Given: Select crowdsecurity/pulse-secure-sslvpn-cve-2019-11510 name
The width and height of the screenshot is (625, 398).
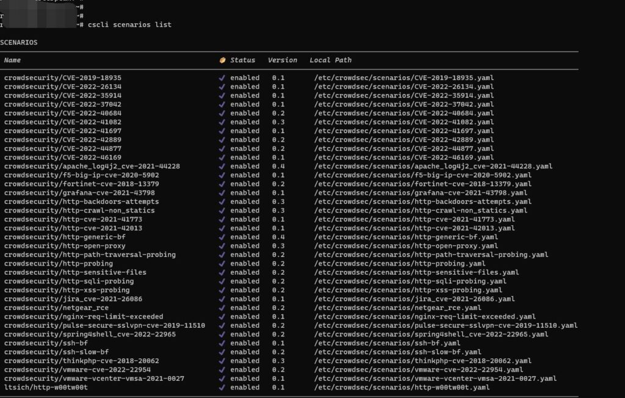Looking at the screenshot, I should coord(104,325).
